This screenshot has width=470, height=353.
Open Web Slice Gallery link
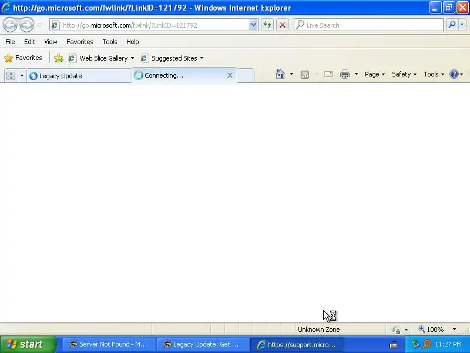101,58
